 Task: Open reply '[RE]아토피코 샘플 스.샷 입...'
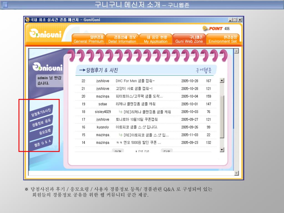coord(146,135)
